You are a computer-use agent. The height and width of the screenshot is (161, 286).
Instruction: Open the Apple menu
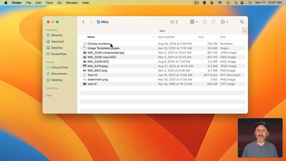[x=6, y=3]
